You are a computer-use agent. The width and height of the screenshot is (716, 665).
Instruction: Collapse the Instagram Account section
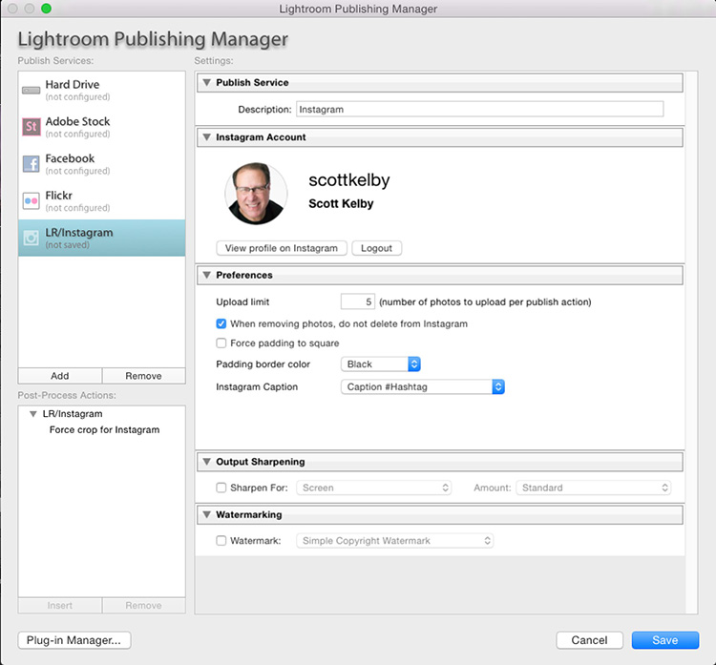pyautogui.click(x=207, y=137)
